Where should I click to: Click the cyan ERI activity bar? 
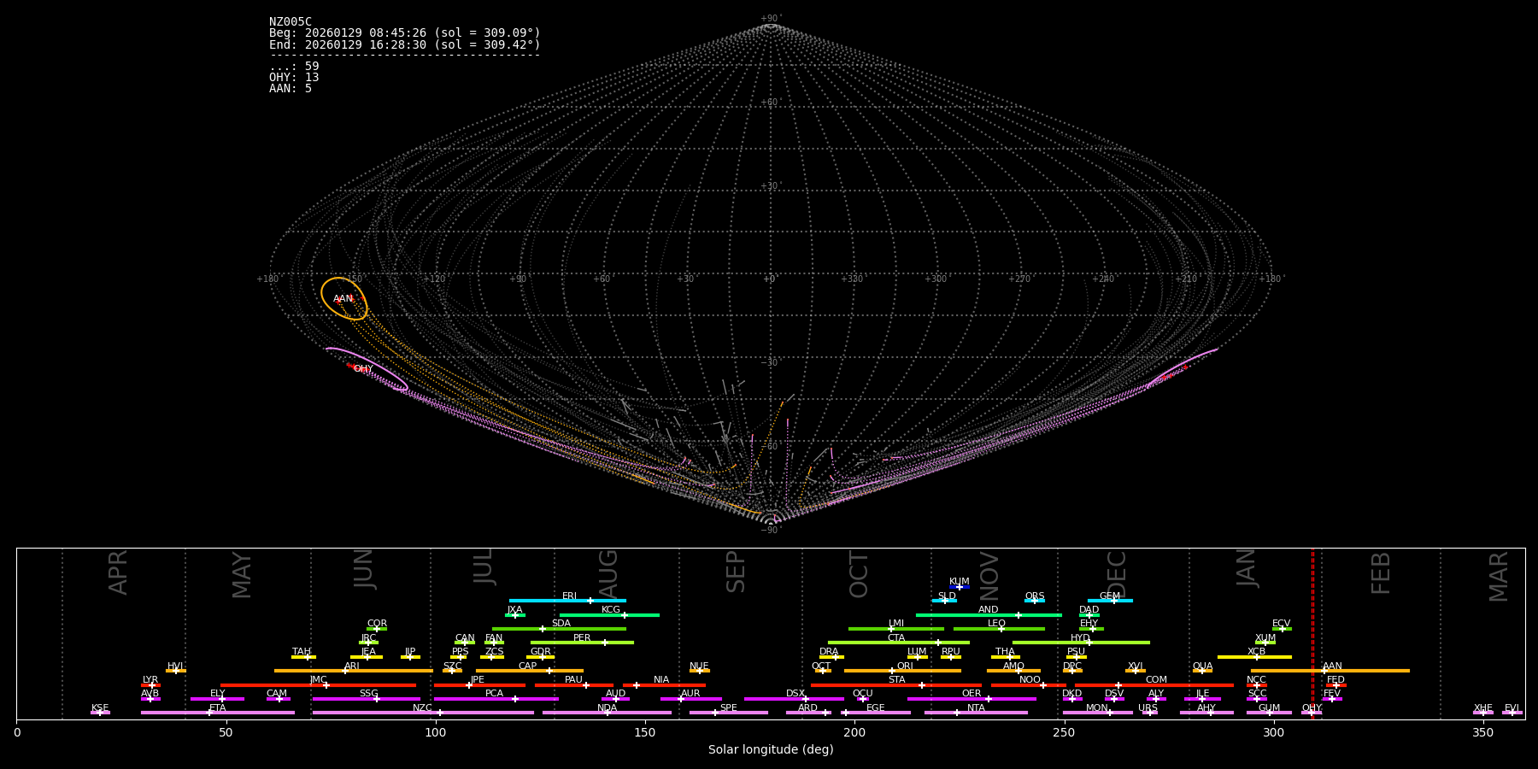567,601
